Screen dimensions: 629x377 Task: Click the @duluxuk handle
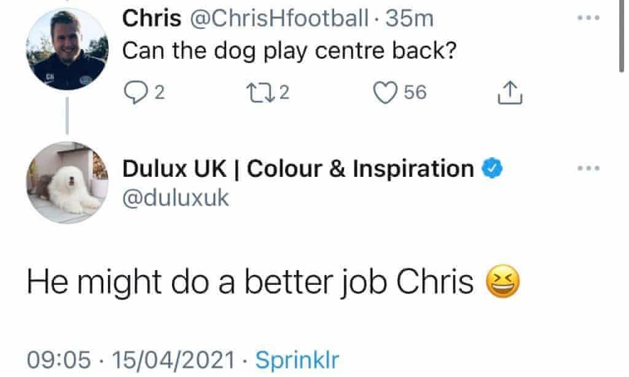[x=176, y=197]
